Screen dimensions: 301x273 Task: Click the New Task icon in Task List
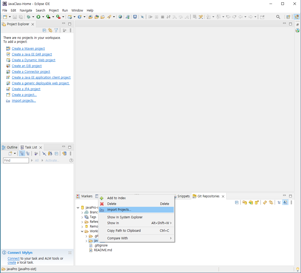pyautogui.click(x=10, y=153)
